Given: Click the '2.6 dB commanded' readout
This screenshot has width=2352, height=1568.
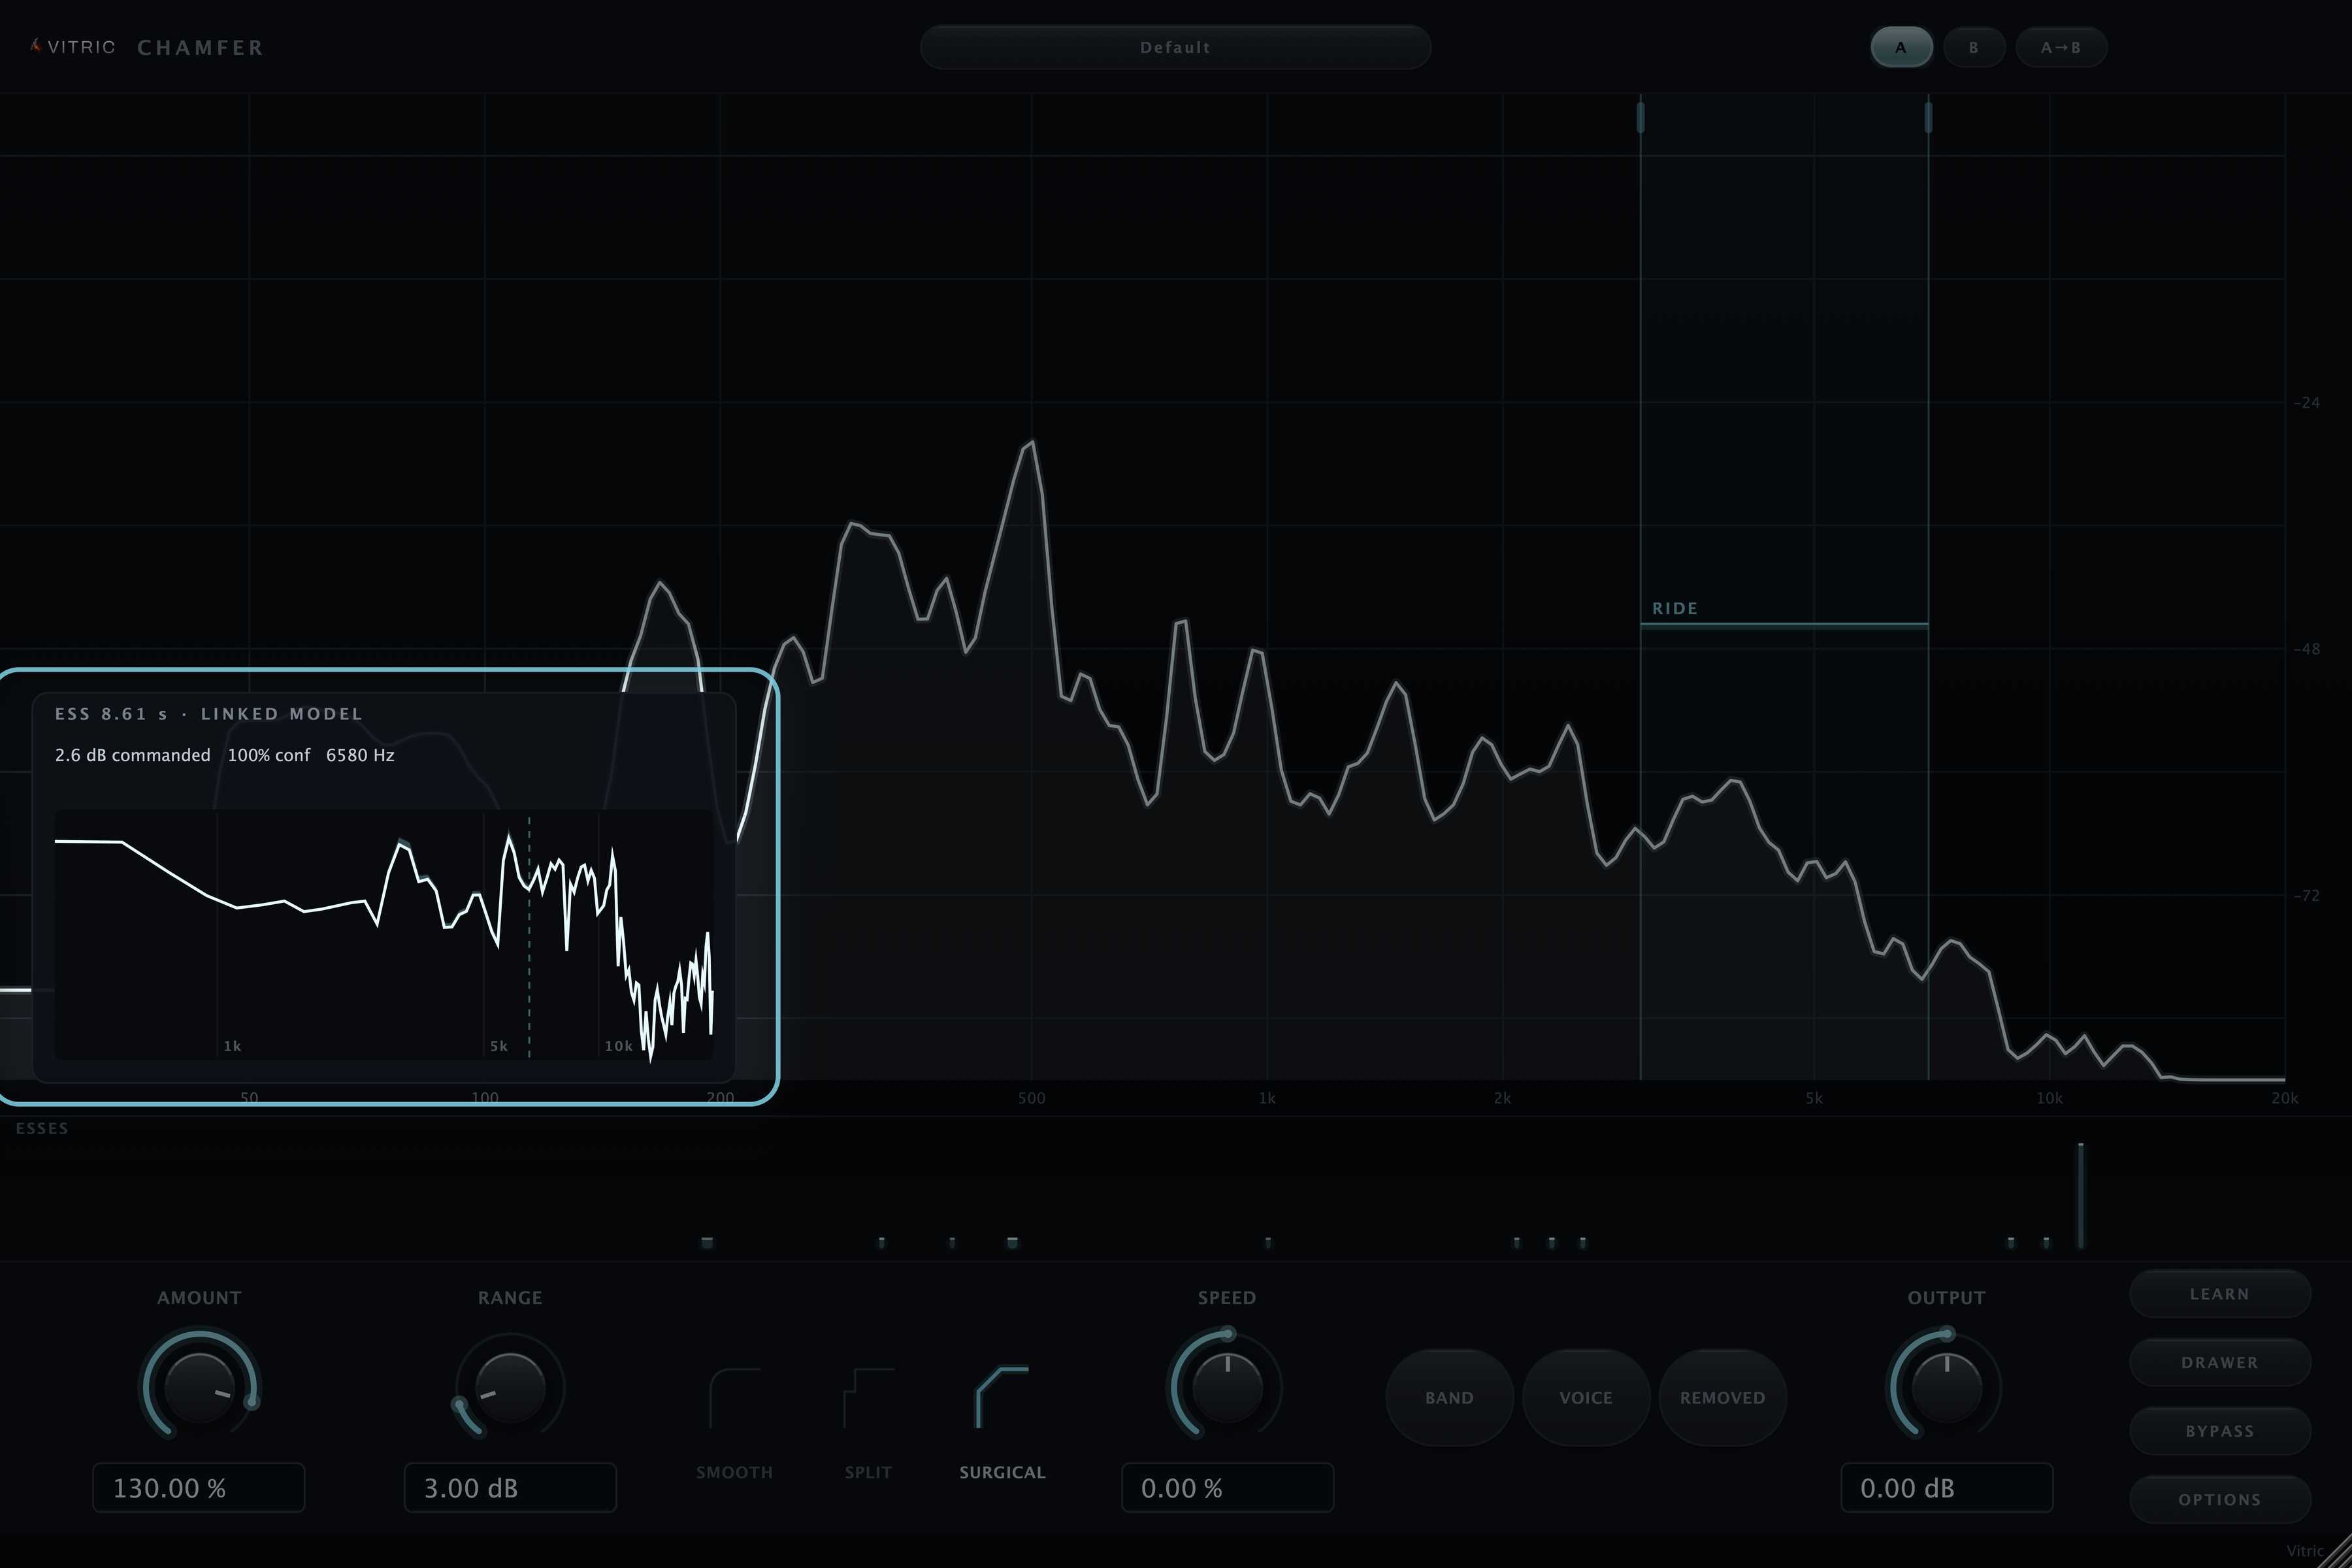Looking at the screenshot, I should [133, 755].
